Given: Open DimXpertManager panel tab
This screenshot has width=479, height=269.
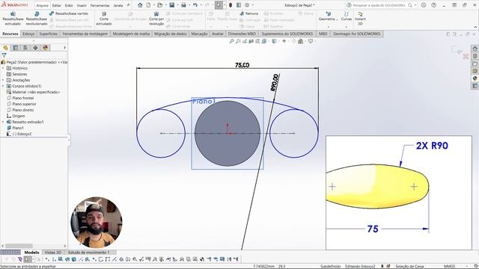Looking at the screenshot, I should 35,48.
